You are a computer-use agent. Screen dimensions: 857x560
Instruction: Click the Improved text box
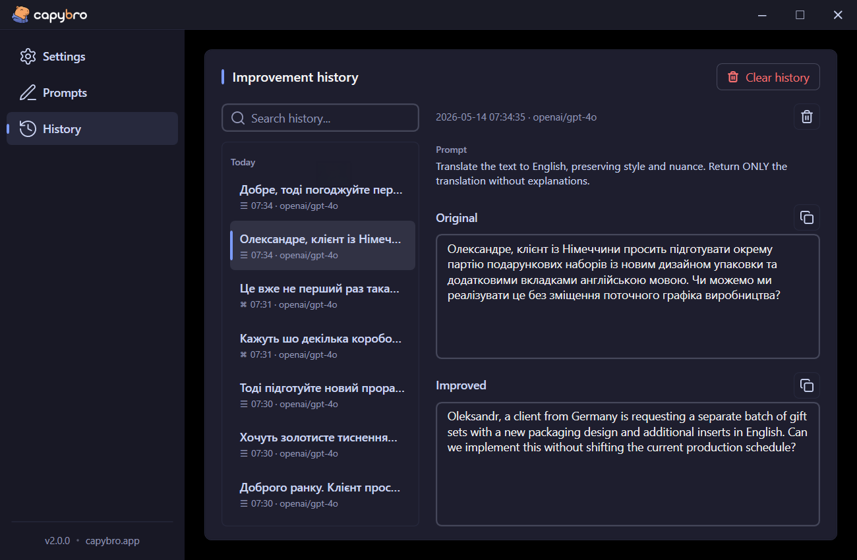[628, 464]
